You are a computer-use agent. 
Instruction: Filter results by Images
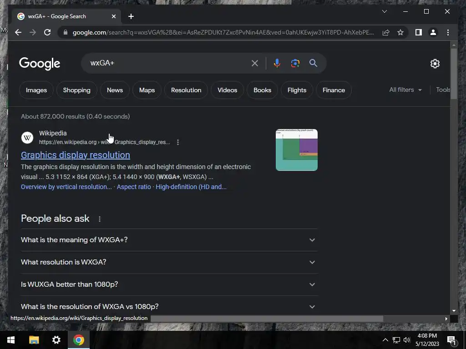coord(36,90)
